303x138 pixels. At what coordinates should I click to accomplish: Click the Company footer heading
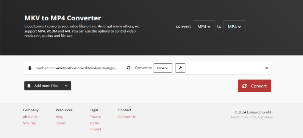tap(31, 110)
